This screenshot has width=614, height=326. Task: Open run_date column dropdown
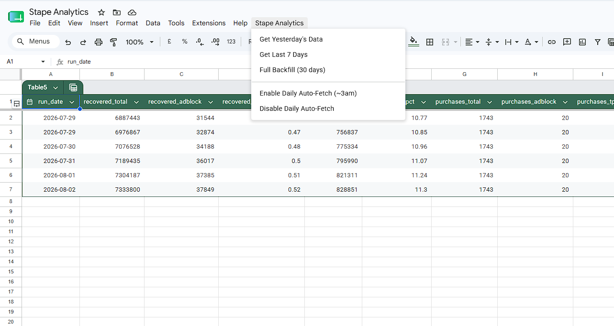pos(72,102)
